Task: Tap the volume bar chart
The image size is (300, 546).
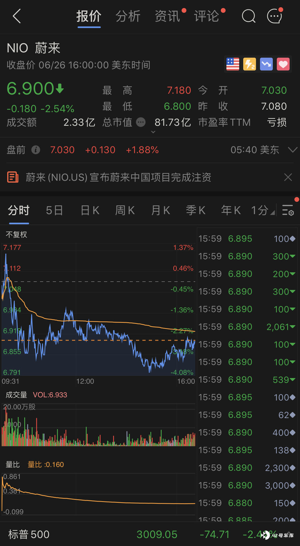Action: click(98, 425)
